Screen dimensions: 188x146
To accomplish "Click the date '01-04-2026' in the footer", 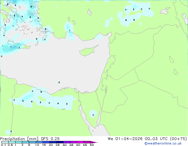I will pyautogui.click(x=129, y=139).
